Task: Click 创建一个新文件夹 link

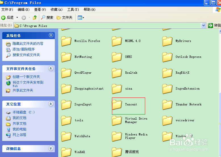Action: (26, 77)
